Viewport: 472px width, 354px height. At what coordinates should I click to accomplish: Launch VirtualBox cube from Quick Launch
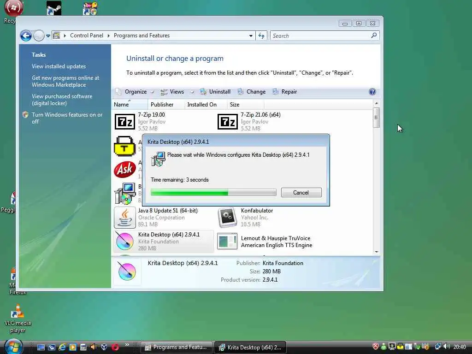tap(104, 347)
